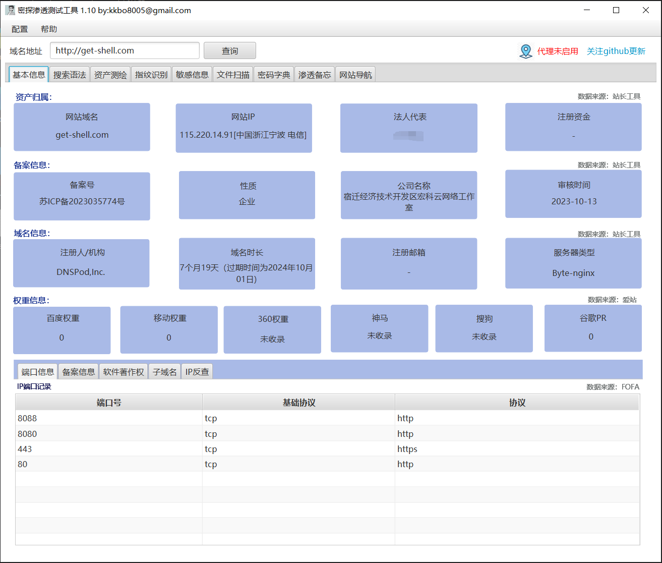
Task: Click the IP端口记录 heading
Action: tap(34, 386)
